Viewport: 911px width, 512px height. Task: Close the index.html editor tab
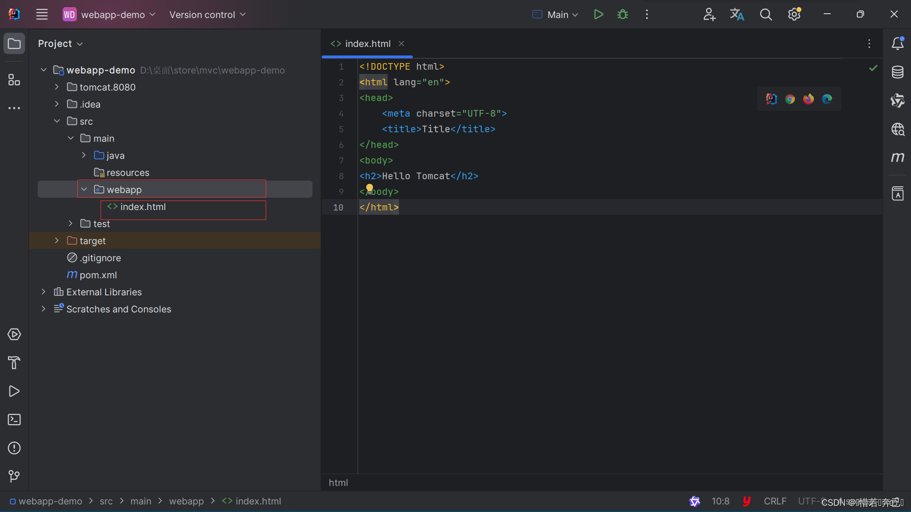tap(401, 44)
